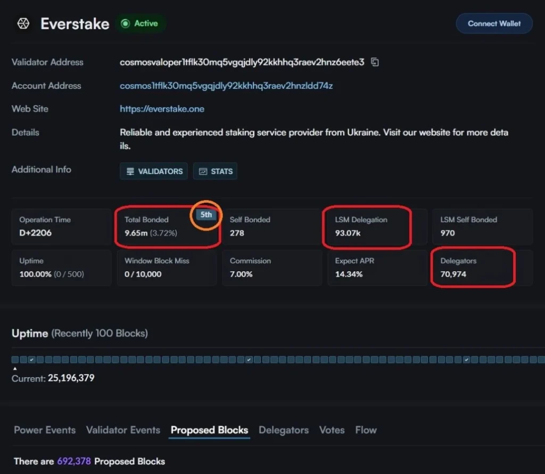This screenshot has height=474, width=545.
Task: Click the first checked block in uptime bar
Action: [x=32, y=360]
